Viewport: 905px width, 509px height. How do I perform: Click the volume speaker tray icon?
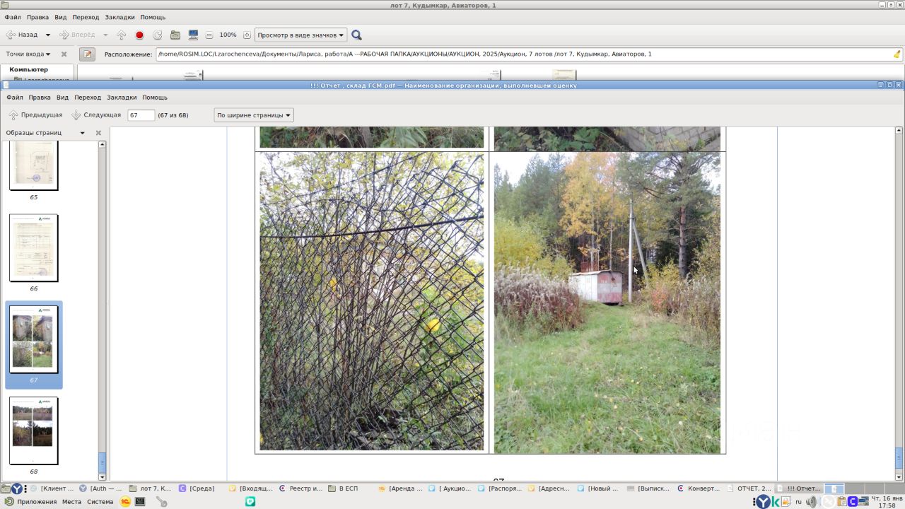pos(812,502)
